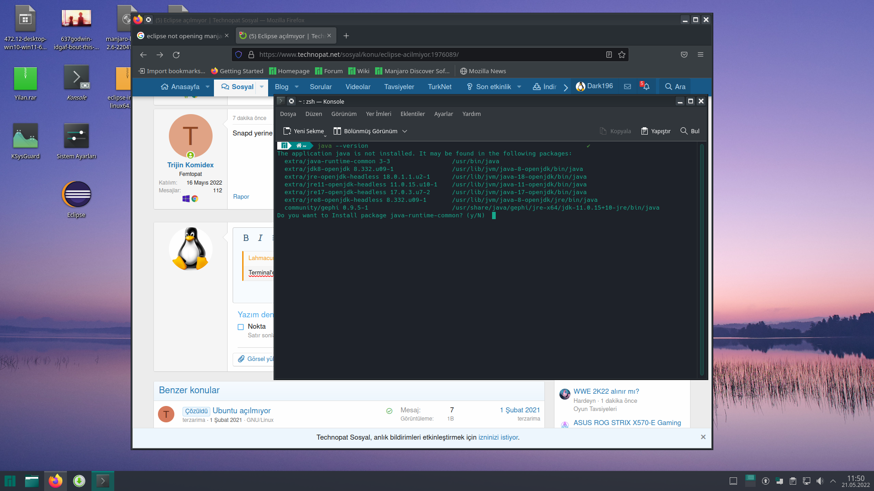874x491 pixels.
Task: Expand Bölünmüş Görünüm dropdown arrow
Action: (x=405, y=131)
